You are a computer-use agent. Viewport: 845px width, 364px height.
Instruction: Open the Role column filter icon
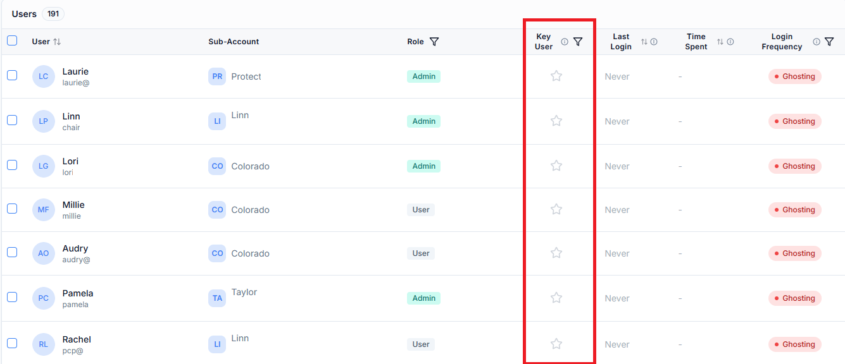point(434,42)
